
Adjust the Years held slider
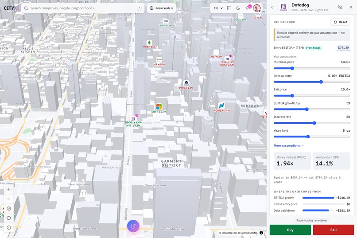pyautogui.click(x=312, y=137)
